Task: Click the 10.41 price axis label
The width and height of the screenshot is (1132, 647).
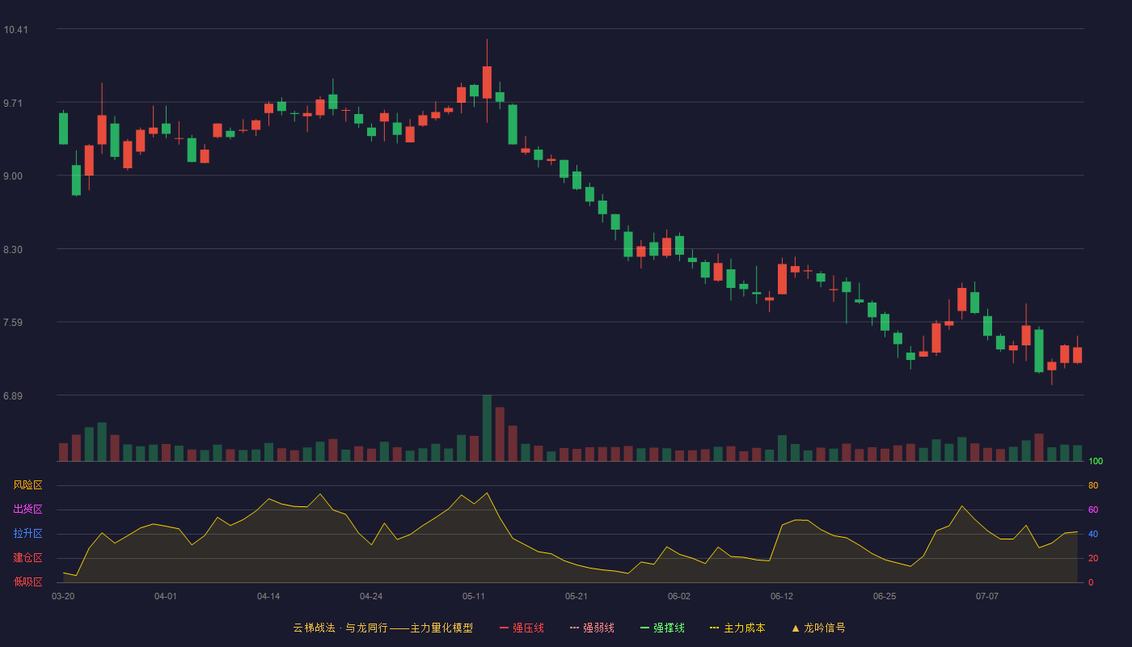Action: pyautogui.click(x=15, y=30)
